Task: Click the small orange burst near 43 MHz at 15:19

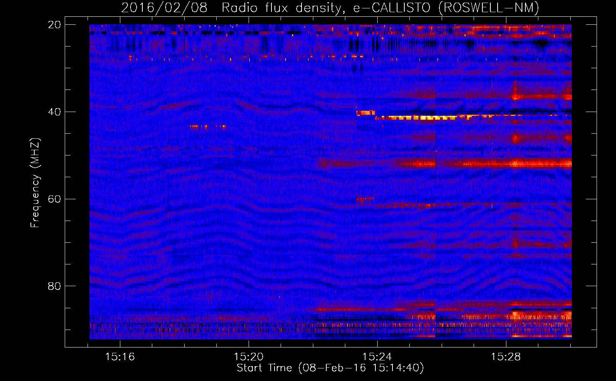Action: tap(208, 126)
